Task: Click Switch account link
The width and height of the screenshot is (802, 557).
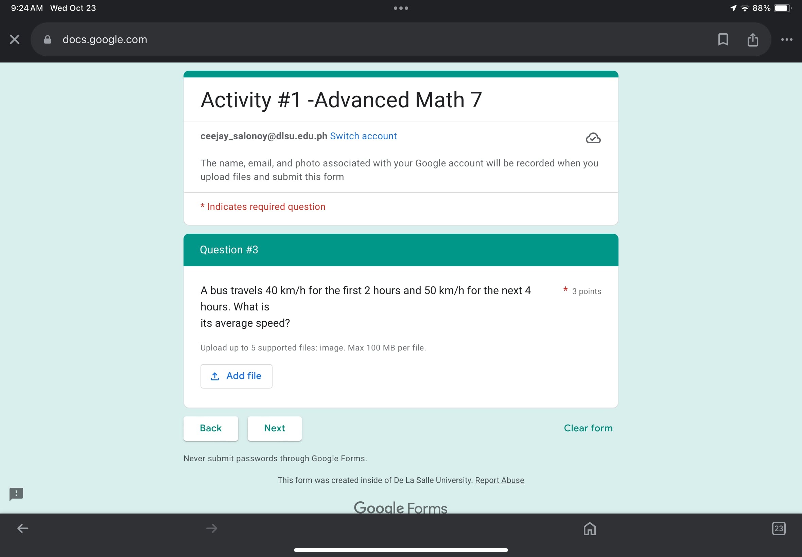Action: tap(363, 136)
